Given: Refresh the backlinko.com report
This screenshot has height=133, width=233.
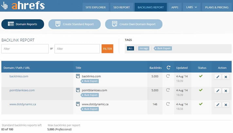Looking at the screenshot, I should (168, 76).
